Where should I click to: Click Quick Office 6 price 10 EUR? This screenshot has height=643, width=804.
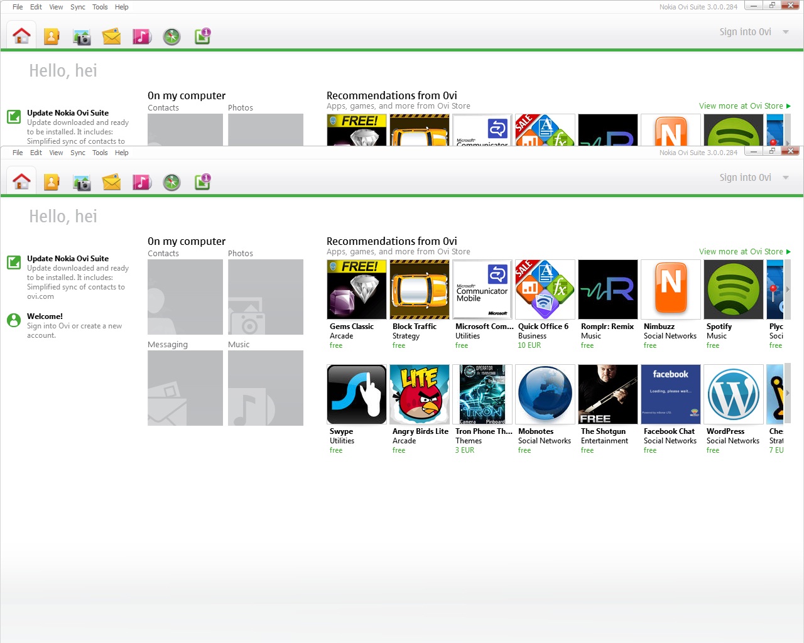(x=529, y=345)
